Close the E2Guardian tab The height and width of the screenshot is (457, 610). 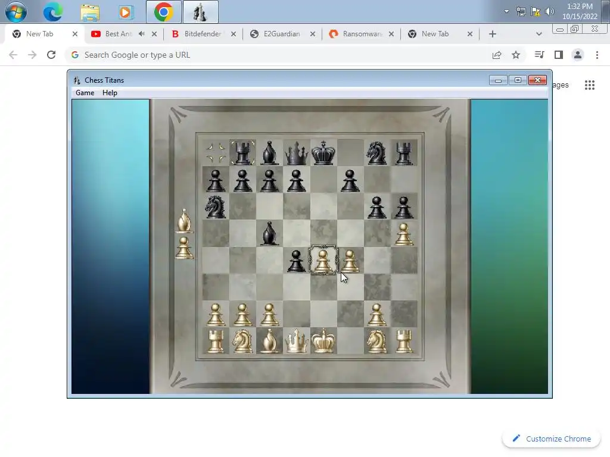click(x=312, y=34)
